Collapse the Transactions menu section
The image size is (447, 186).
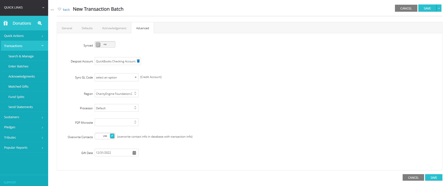tap(24, 46)
